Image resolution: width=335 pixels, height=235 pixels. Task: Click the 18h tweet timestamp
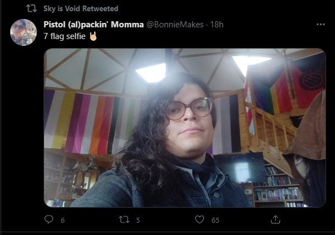pyautogui.click(x=217, y=25)
